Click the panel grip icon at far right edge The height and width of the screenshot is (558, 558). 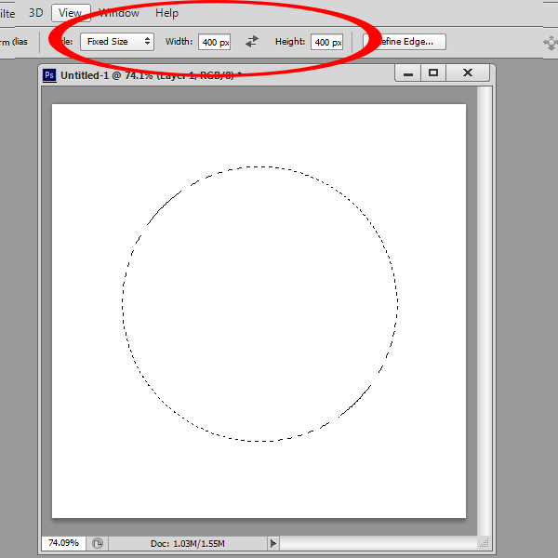pyautogui.click(x=550, y=43)
